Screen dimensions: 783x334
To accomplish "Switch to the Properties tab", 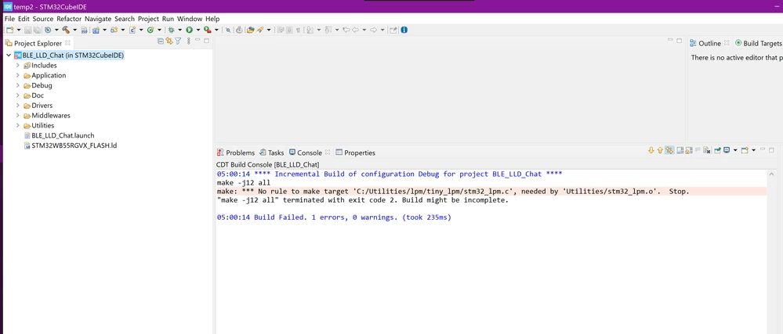I will point(355,153).
